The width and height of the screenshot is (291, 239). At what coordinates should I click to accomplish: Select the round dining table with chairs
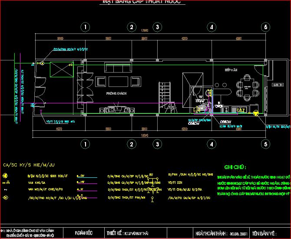click(x=248, y=87)
